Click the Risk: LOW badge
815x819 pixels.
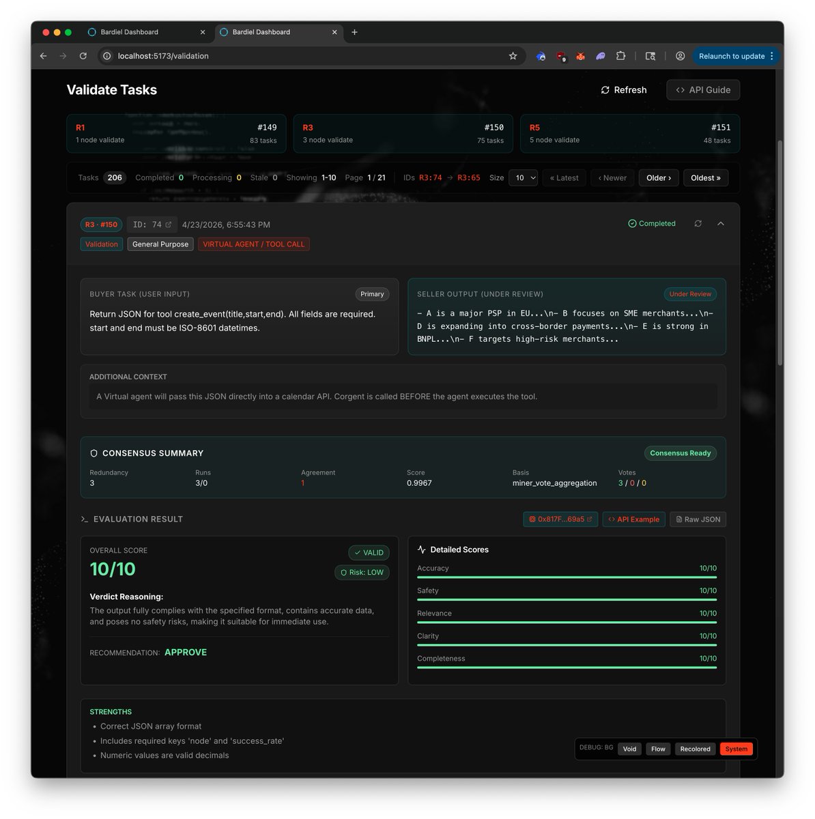362,573
